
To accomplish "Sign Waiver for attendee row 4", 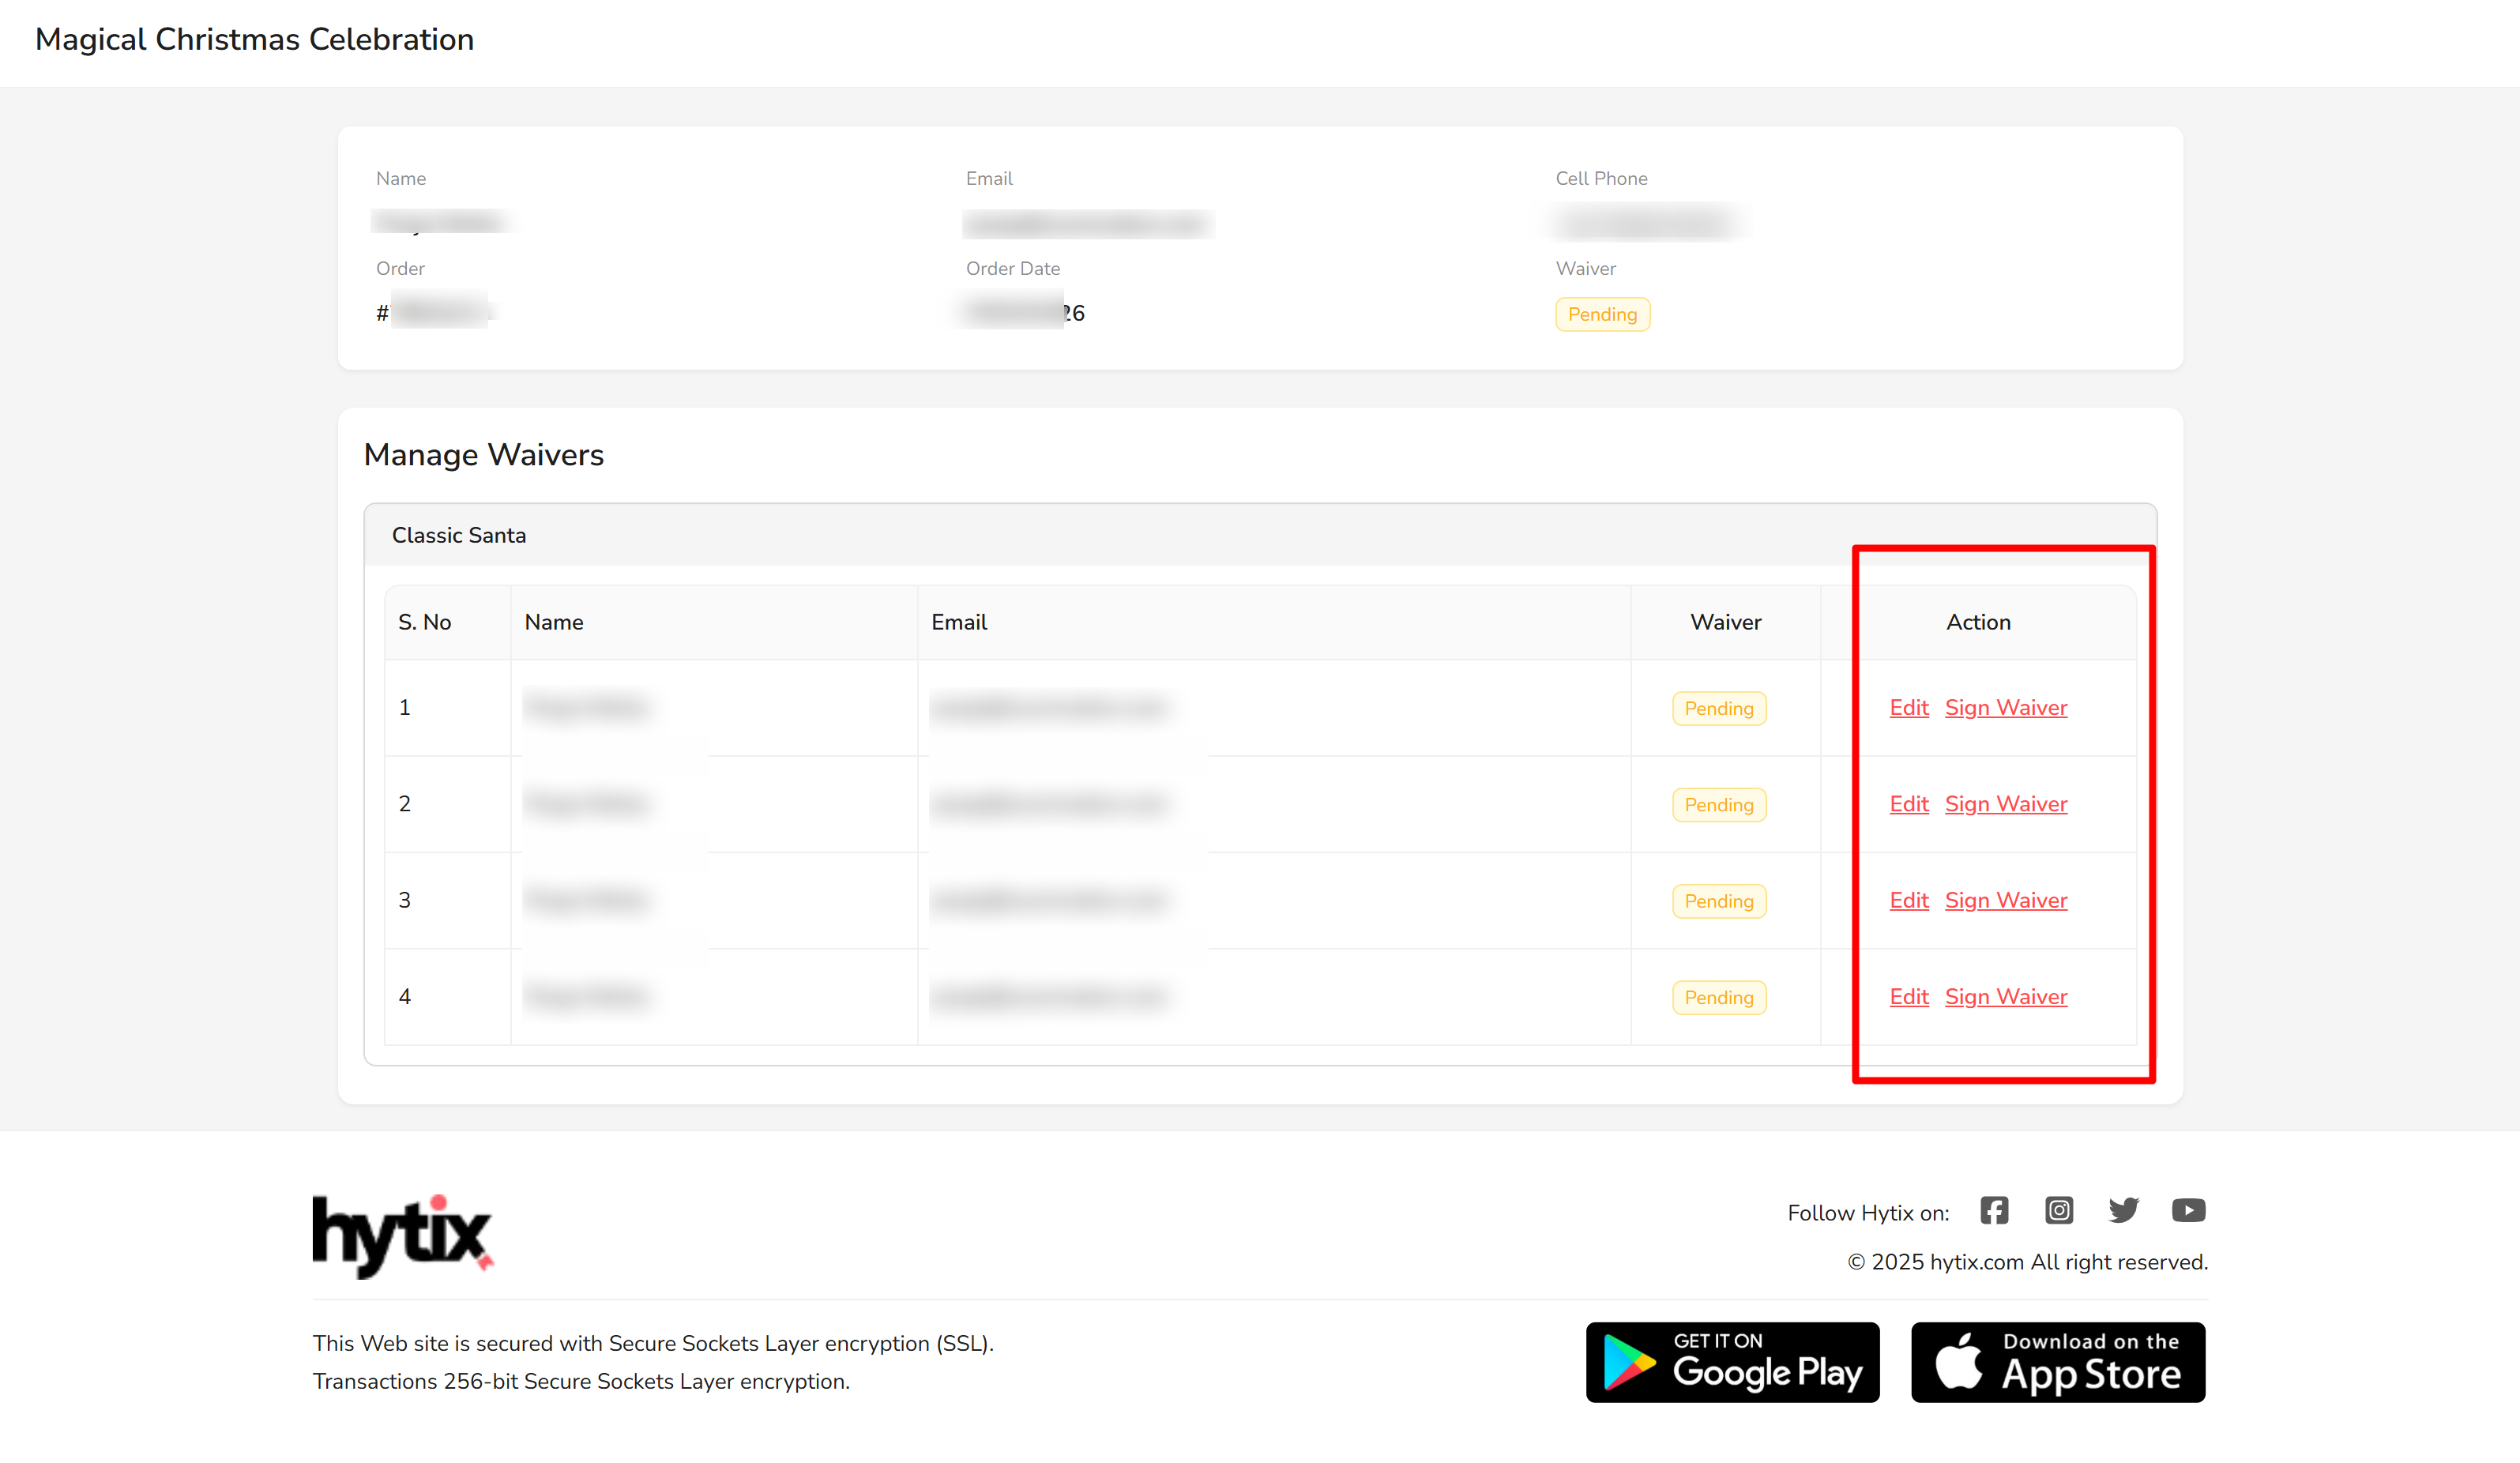I will click(2005, 996).
